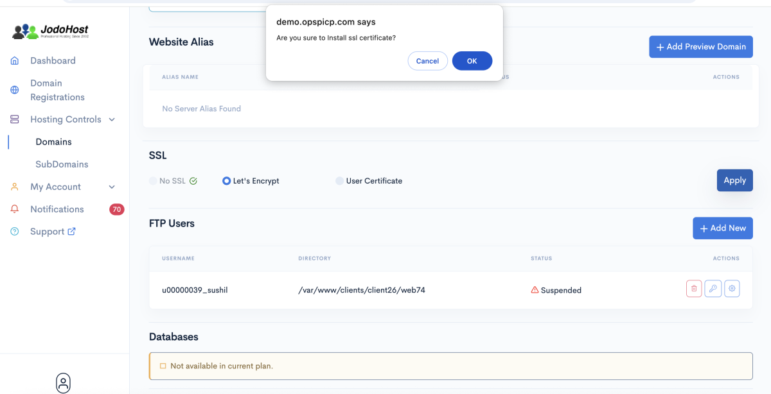This screenshot has width=771, height=394.
Task: Click the SSL section heading
Action: tap(157, 155)
